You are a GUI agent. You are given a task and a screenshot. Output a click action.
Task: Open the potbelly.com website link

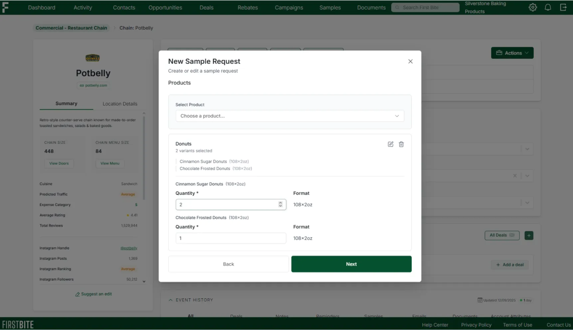click(x=93, y=85)
